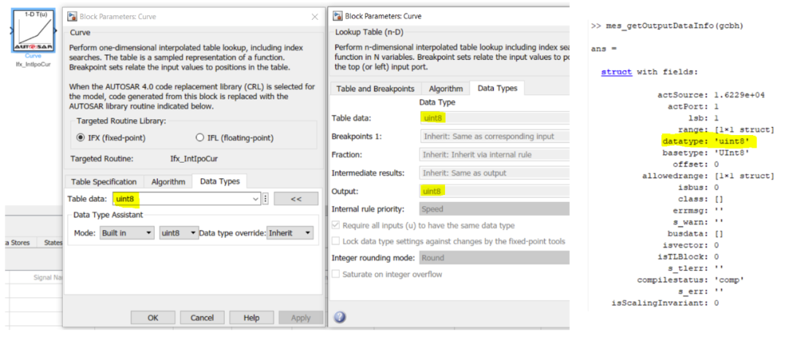Open the uint8 type dropdown in Data Type Assistant
This screenshot has width=789, height=341.
(x=179, y=233)
